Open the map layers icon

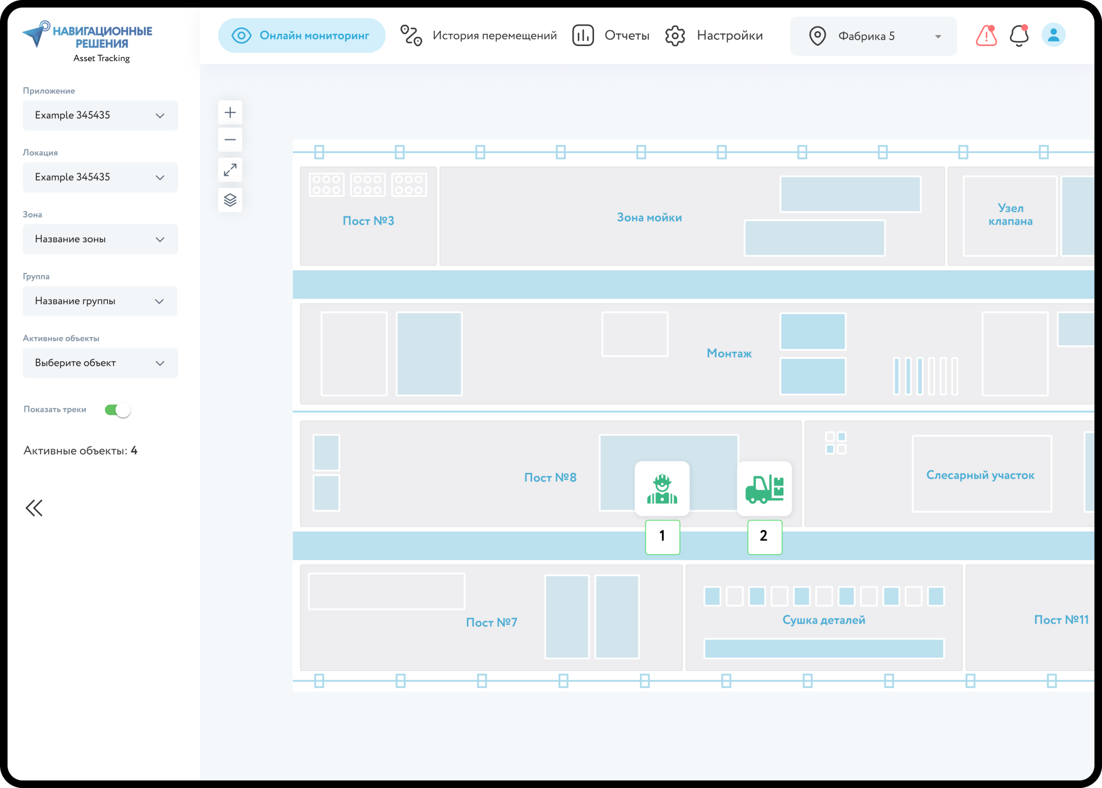(230, 199)
